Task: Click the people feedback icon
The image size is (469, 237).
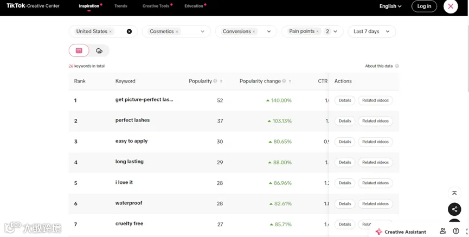Action: (443, 231)
